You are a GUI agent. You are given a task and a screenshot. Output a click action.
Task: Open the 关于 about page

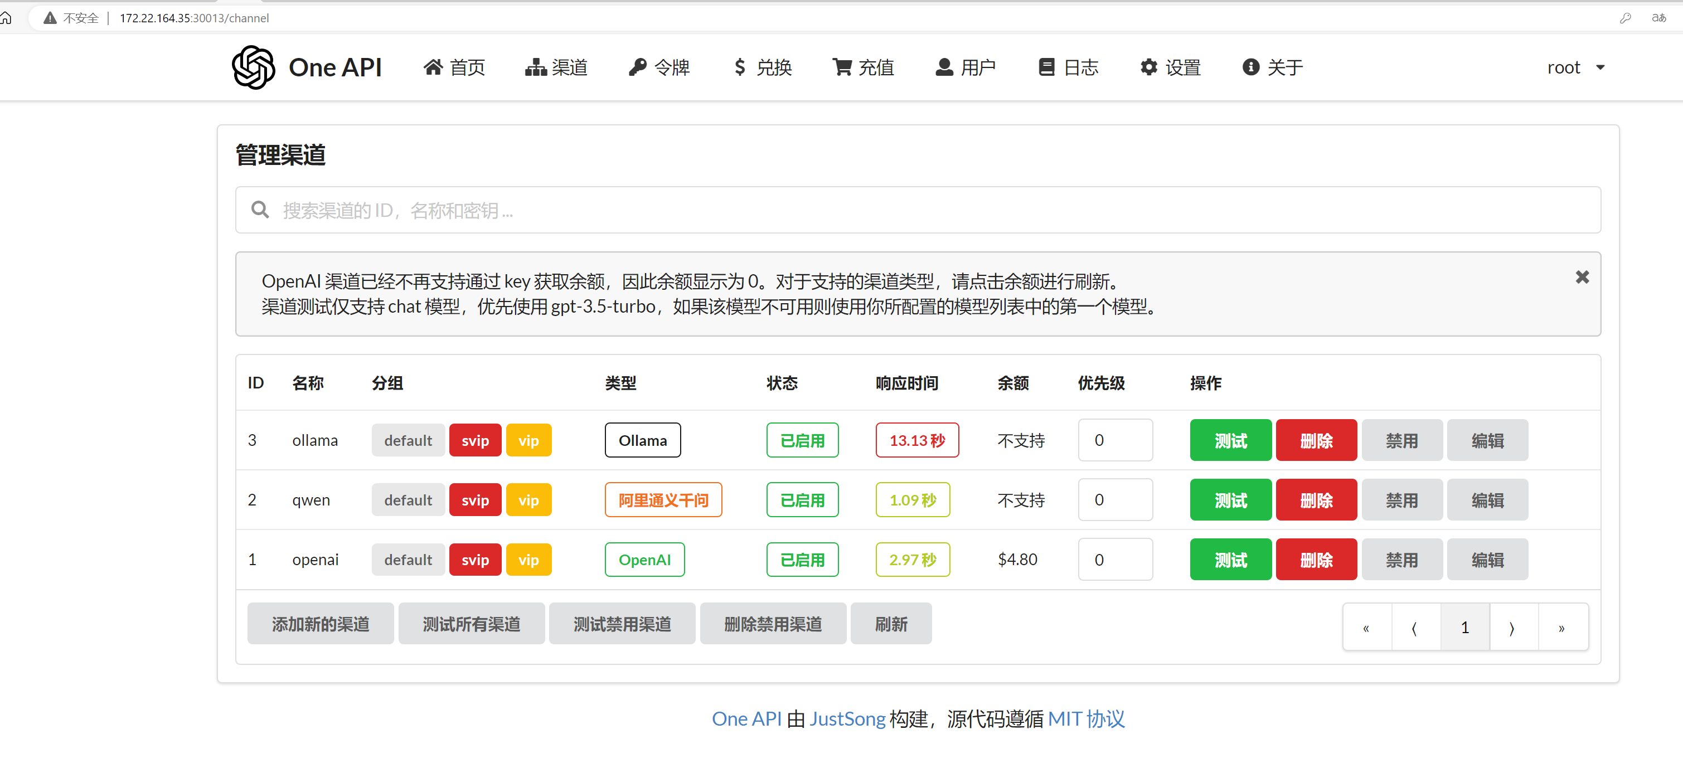(1272, 67)
